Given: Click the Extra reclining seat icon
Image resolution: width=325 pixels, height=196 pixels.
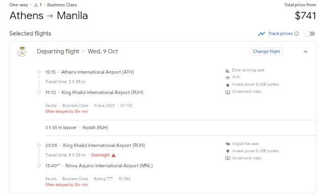Looking at the screenshot, I should click(x=227, y=70).
